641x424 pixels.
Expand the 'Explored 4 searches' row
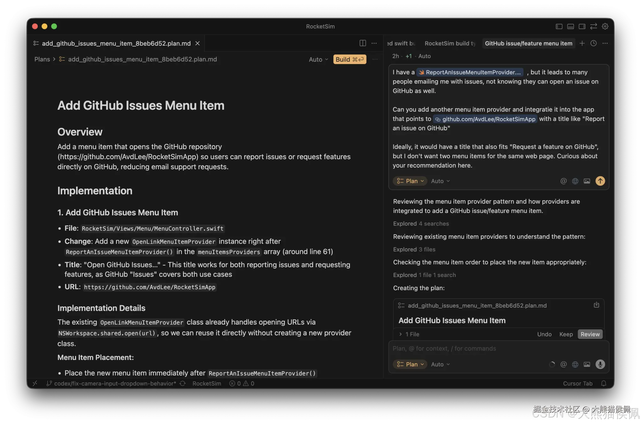point(421,224)
